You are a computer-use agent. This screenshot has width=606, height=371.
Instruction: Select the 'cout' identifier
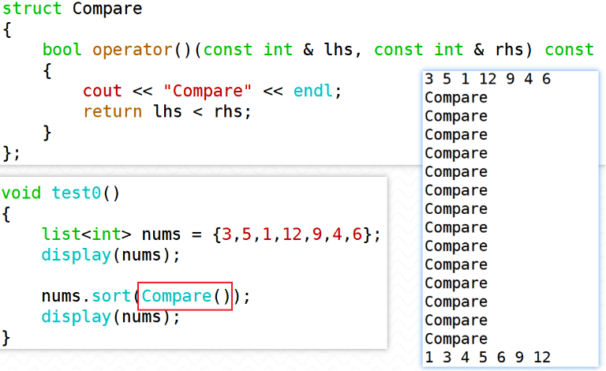coord(103,92)
